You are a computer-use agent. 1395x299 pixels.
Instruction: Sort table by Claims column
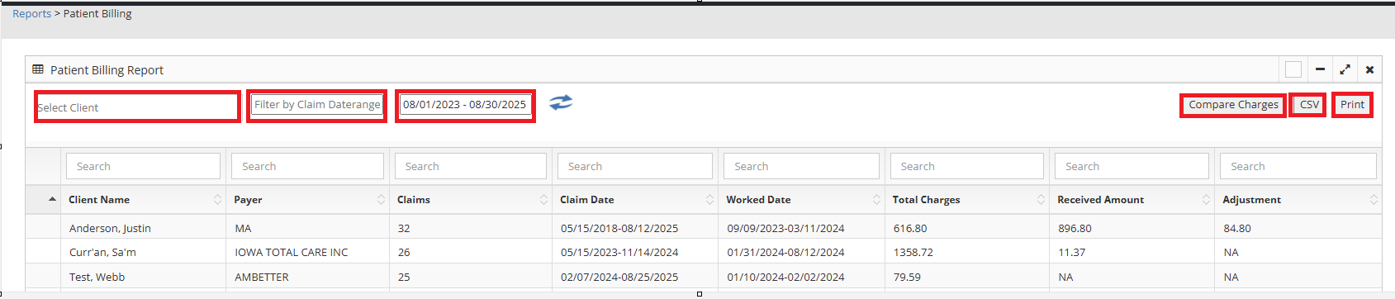tap(471, 200)
